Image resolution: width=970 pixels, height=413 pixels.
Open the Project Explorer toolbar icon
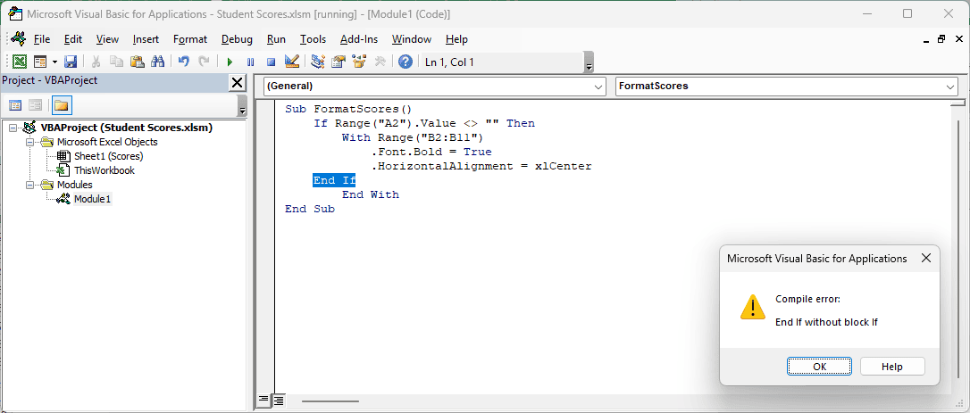pyautogui.click(x=318, y=62)
